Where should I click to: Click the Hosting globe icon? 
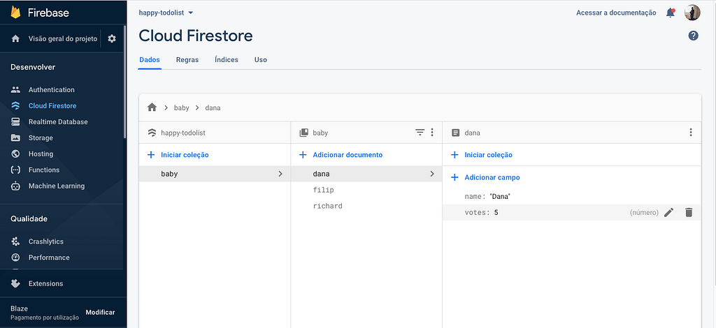(x=15, y=154)
